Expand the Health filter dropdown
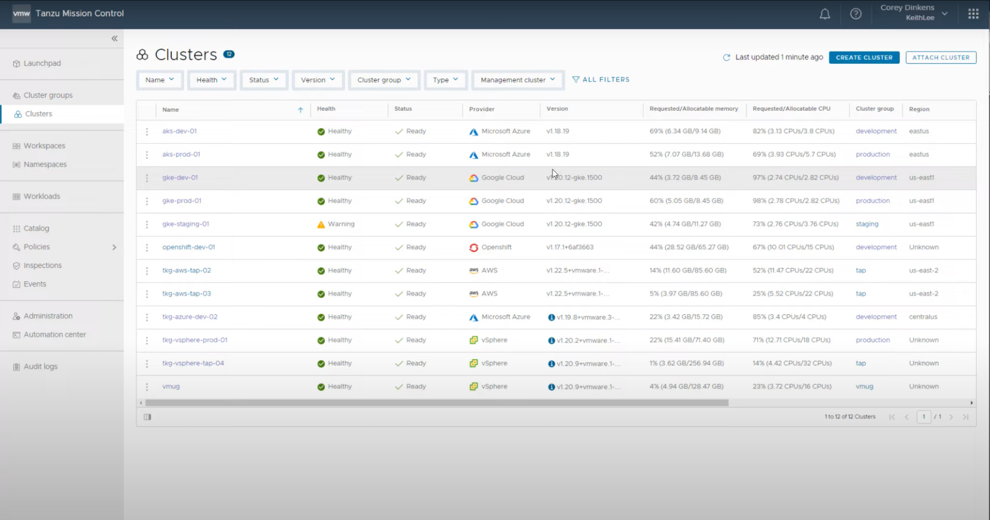Image resolution: width=990 pixels, height=520 pixels. [211, 80]
